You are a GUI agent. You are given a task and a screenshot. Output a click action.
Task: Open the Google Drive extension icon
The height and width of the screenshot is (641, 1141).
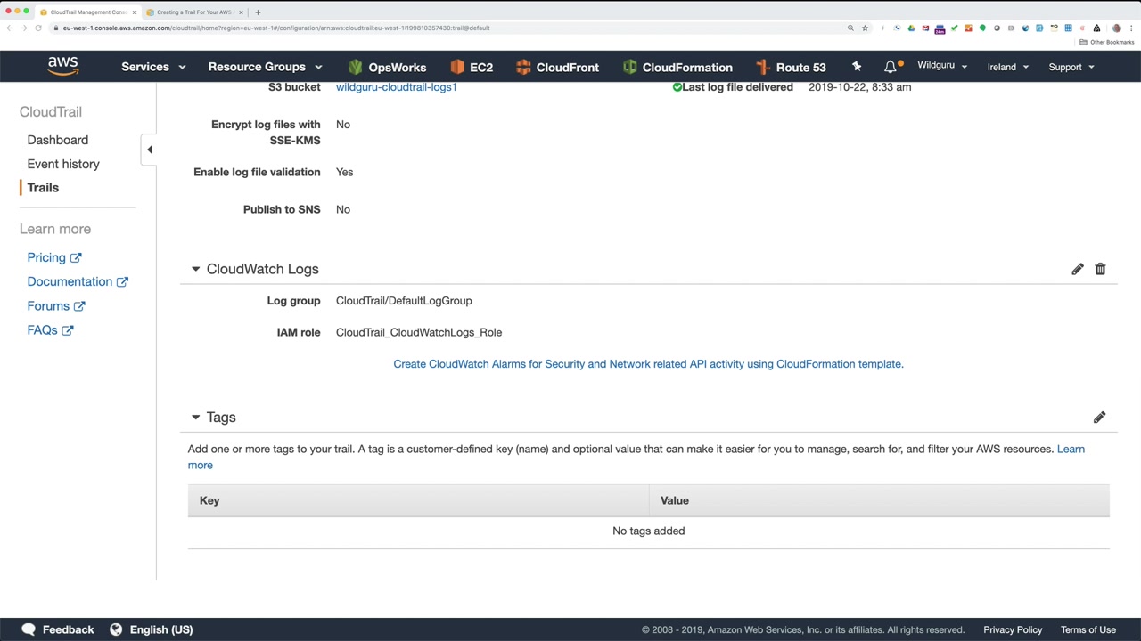pos(911,28)
